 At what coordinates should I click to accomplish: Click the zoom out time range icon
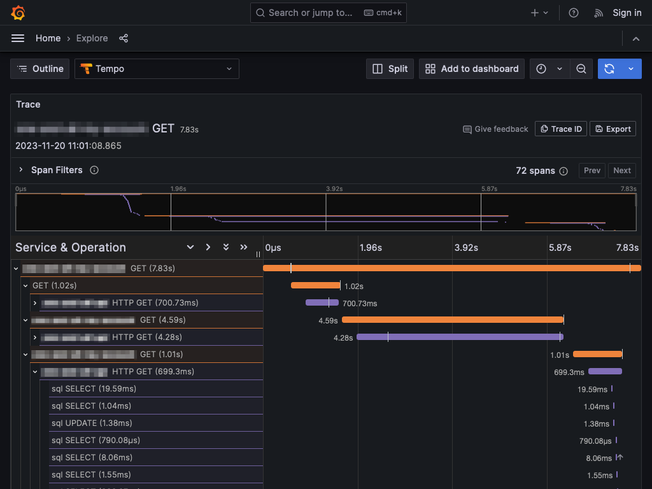click(x=581, y=69)
